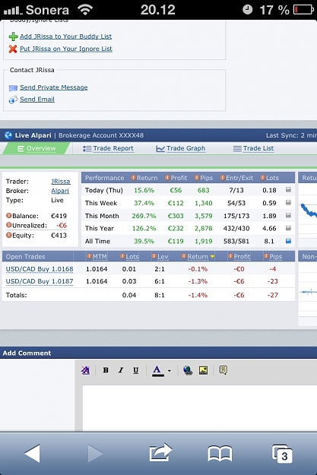The image size is (317, 475).
Task: Click the Unrealized info icon
Action: pos(9,225)
